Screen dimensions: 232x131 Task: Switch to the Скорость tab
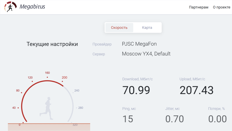point(119,28)
